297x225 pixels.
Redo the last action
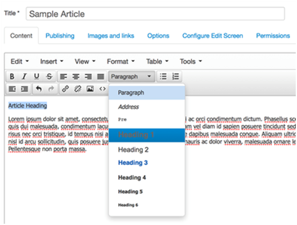[51, 89]
